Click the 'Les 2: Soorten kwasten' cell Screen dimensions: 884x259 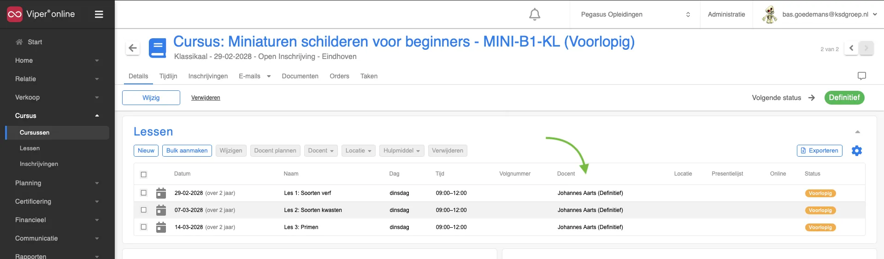[x=313, y=210]
